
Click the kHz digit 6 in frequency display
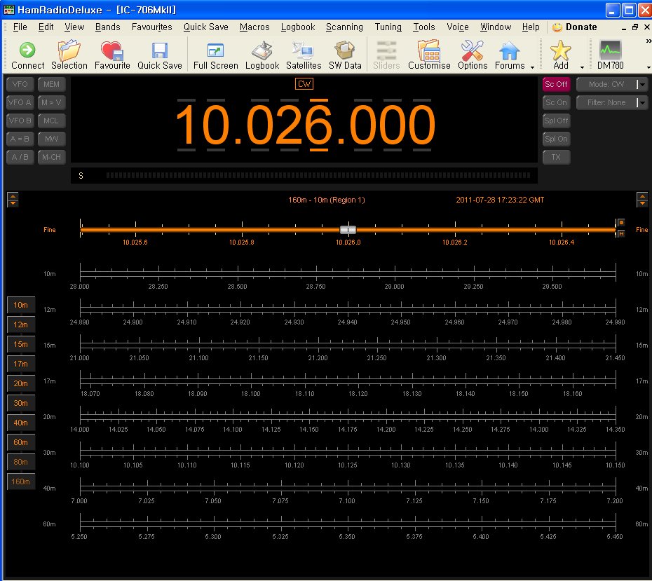click(319, 124)
